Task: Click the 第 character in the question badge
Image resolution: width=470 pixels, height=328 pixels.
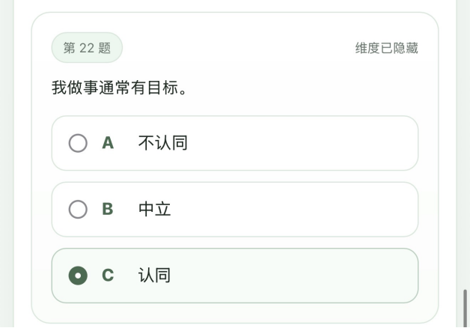Action: pos(69,48)
